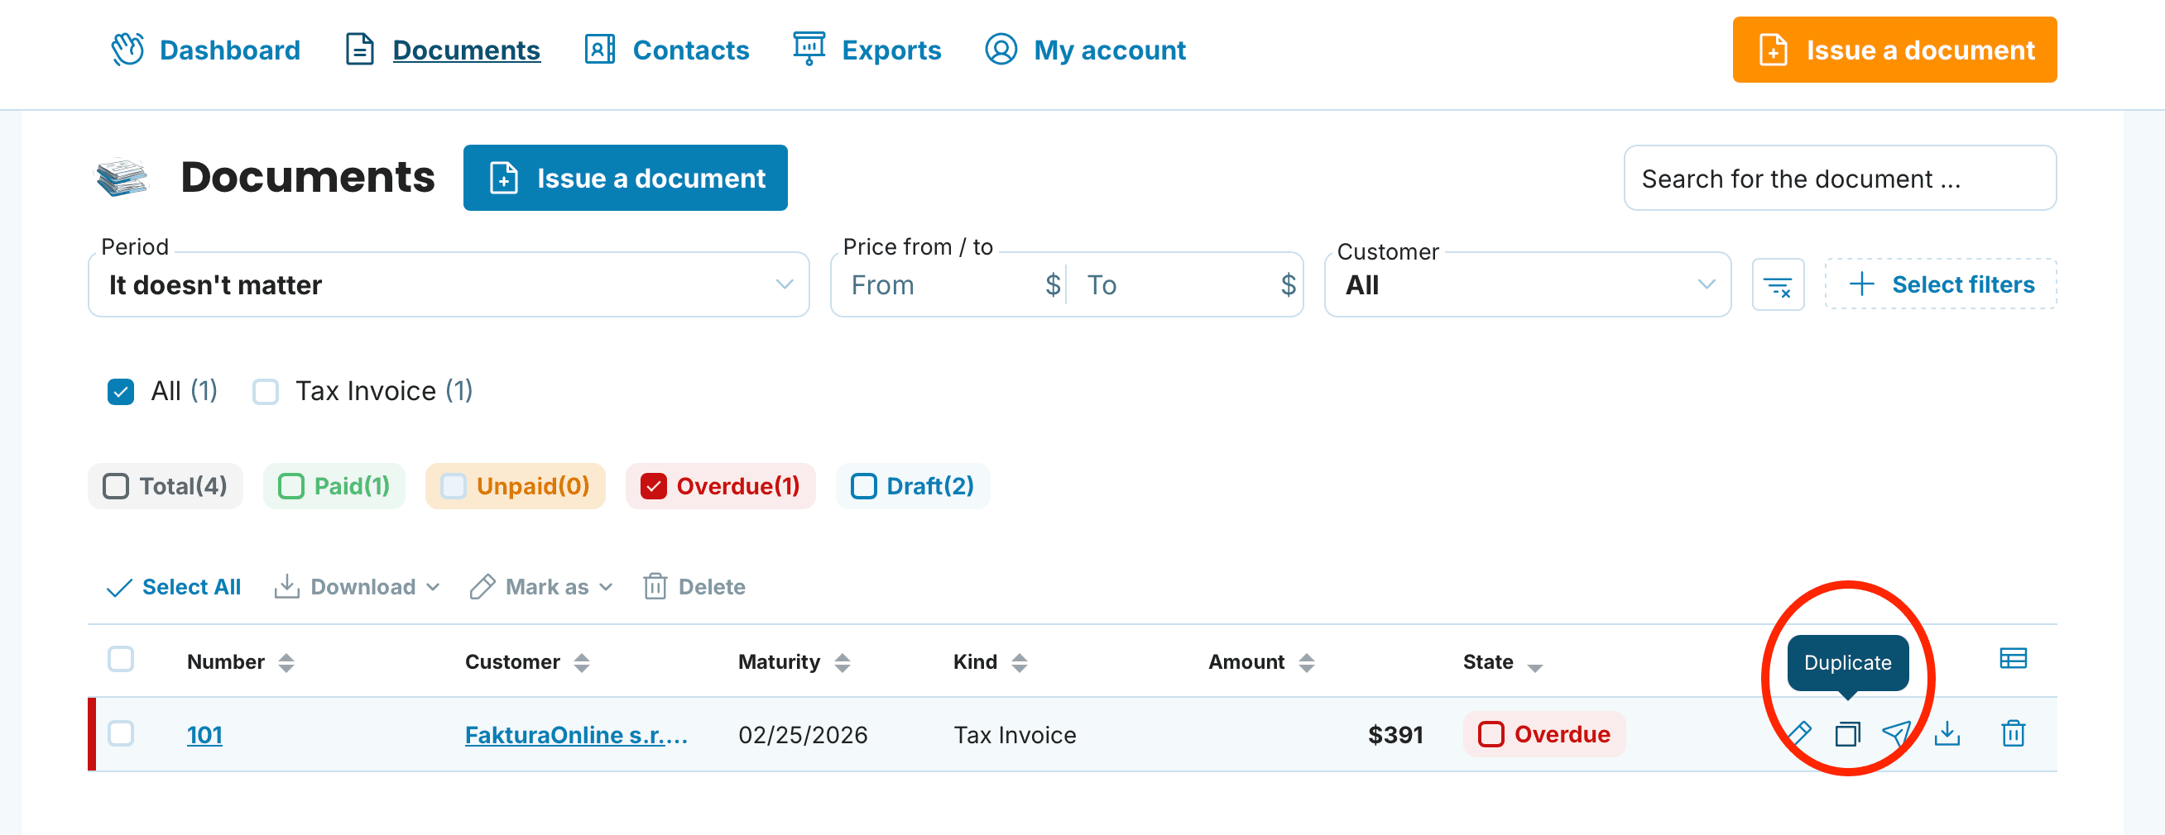Image resolution: width=2165 pixels, height=835 pixels.
Task: Delete invoice 101 with the row trash icon
Action: pyautogui.click(x=2013, y=734)
